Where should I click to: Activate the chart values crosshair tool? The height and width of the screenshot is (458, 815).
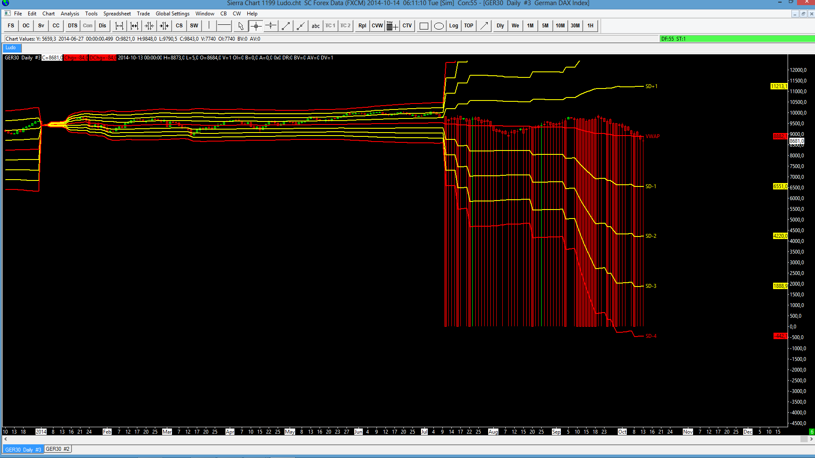[256, 26]
